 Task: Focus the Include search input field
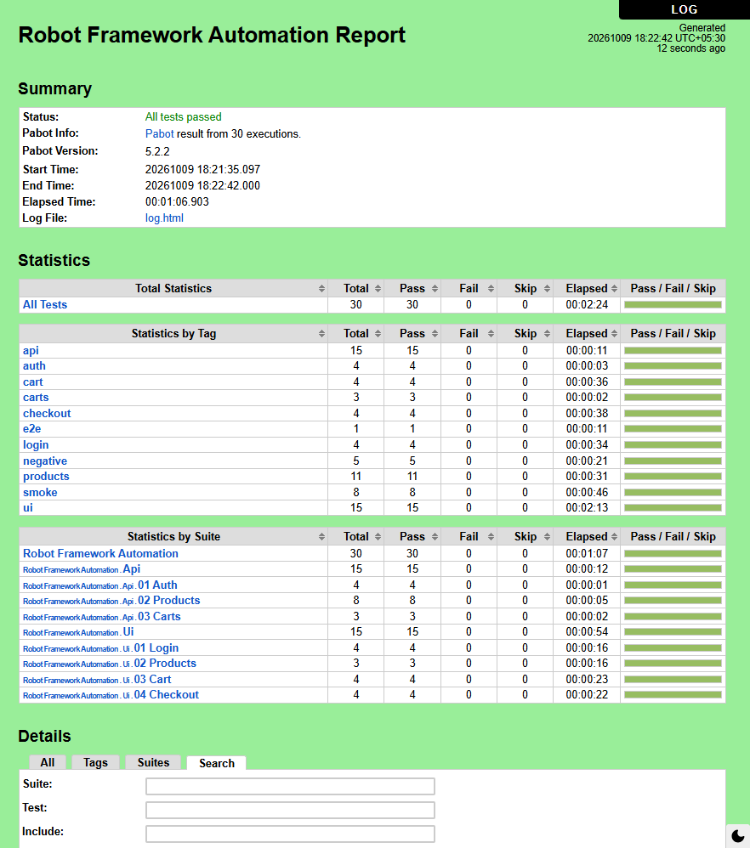290,834
